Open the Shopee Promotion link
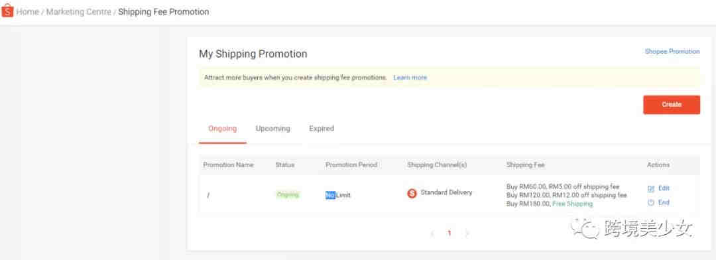 (x=672, y=51)
